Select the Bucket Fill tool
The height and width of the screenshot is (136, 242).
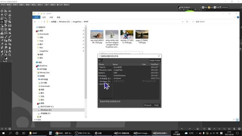pyautogui.click(x=9, y=33)
